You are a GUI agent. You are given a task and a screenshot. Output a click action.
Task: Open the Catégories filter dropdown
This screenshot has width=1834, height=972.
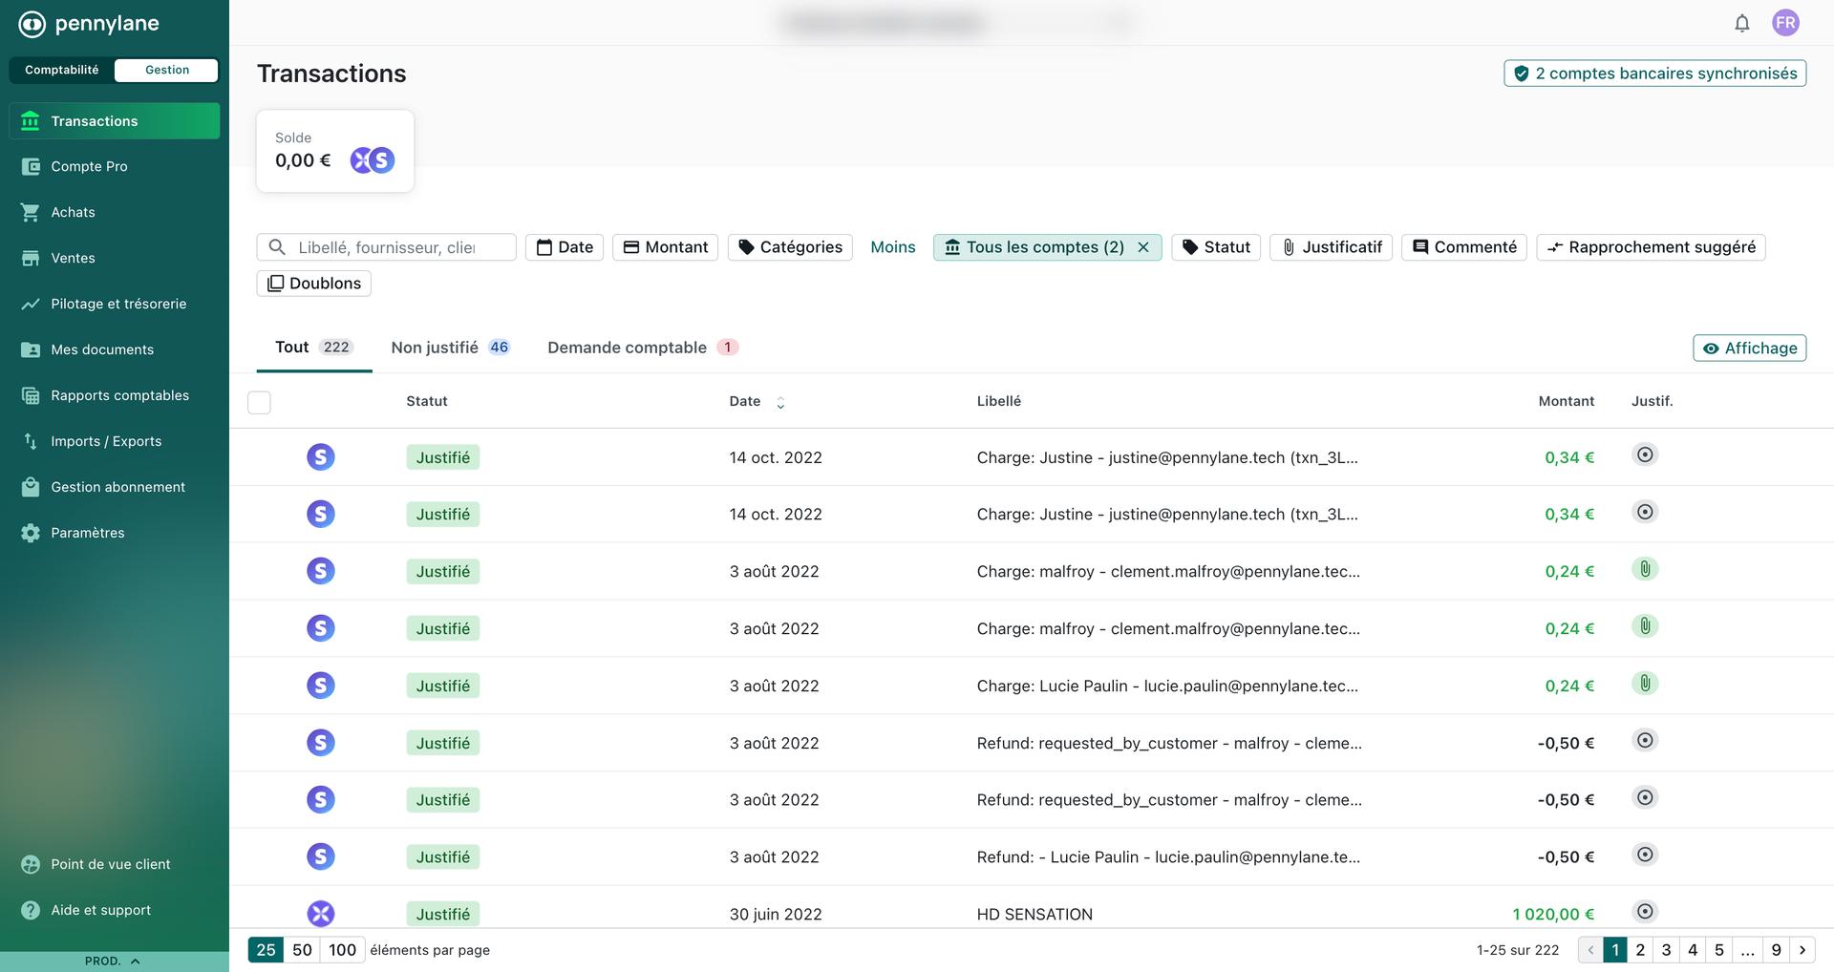point(790,247)
